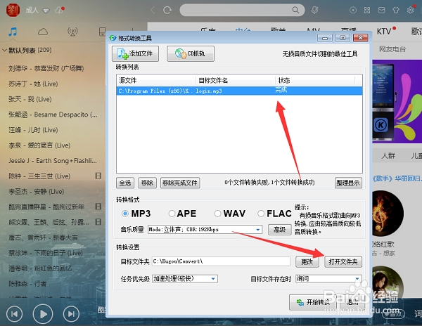Skip to the next track
Screen dimensions: 422x326
(71, 313)
